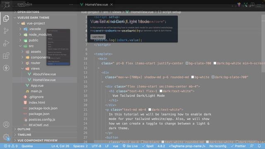Expand the OPEN EDITORS section
This screenshot has height=149, width=265.
(x=28, y=12)
